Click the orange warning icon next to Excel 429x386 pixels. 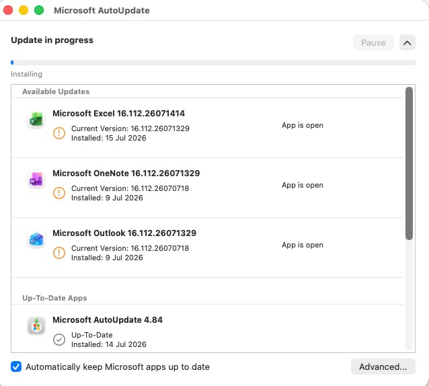click(58, 133)
